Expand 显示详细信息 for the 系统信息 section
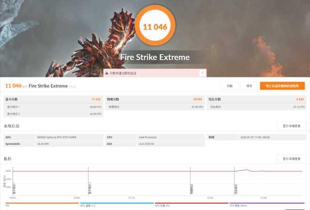This screenshot has width=310, height=210. coord(292,126)
